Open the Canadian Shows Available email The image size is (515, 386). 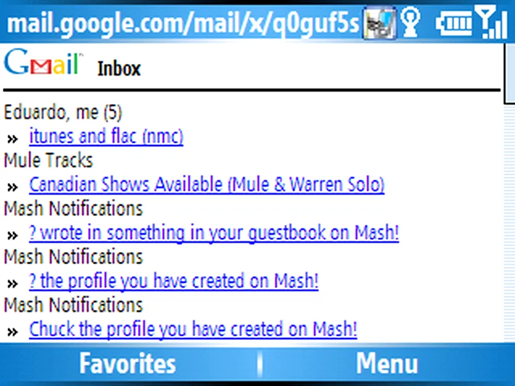206,184
